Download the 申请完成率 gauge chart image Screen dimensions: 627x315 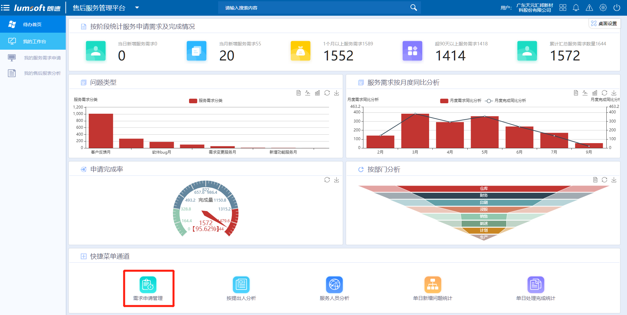click(x=337, y=180)
